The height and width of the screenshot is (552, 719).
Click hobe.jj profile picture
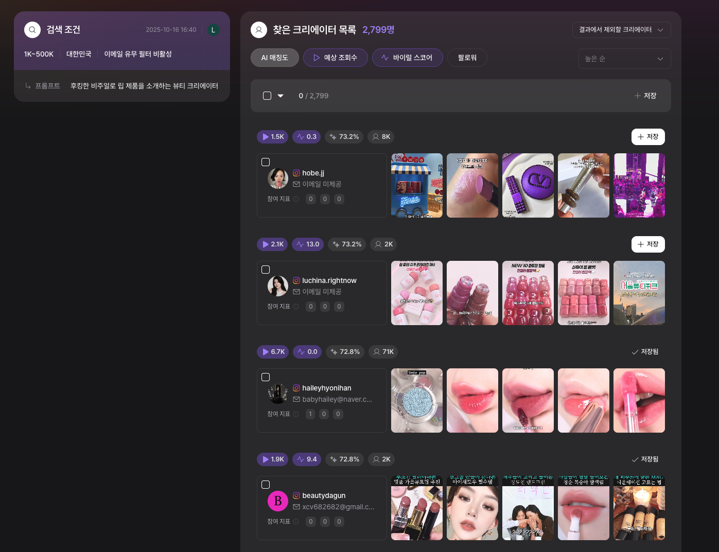coord(278,179)
